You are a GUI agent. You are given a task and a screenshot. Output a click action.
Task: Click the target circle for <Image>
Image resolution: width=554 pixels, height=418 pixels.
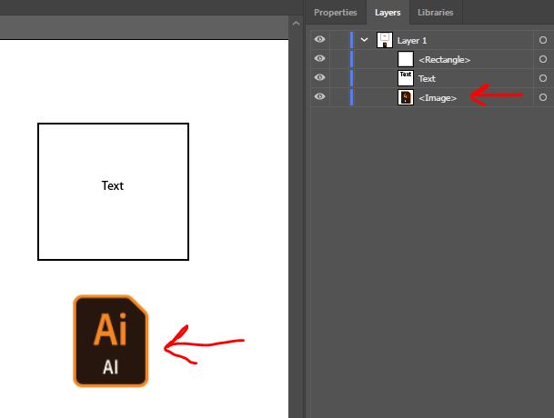543,97
